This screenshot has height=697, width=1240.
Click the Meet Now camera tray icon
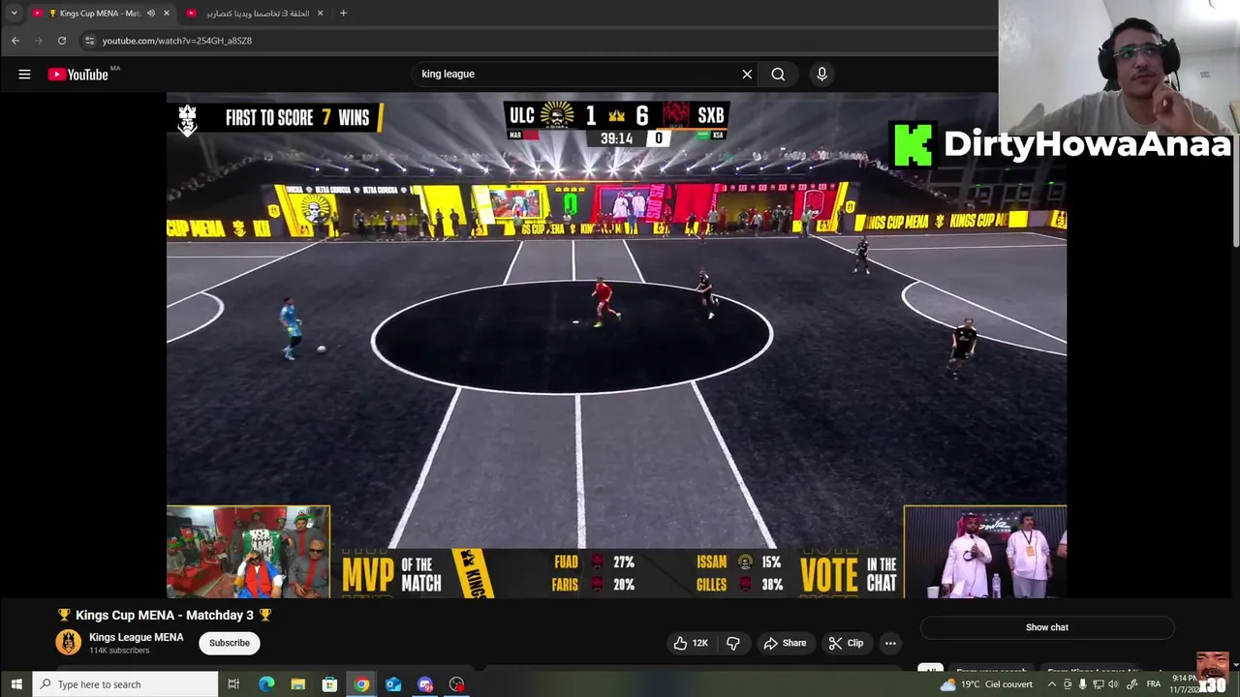(1068, 684)
